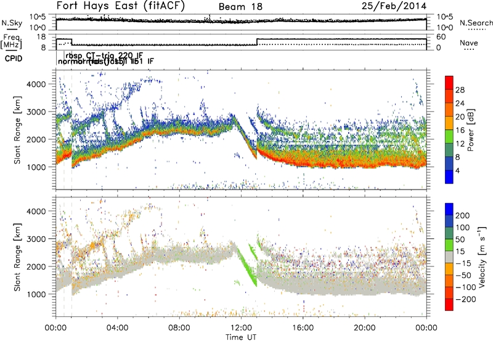Click 'Slant Range [km]' label of velocity panel
Viewport: 493px width, 341px height.
[x=17, y=257]
